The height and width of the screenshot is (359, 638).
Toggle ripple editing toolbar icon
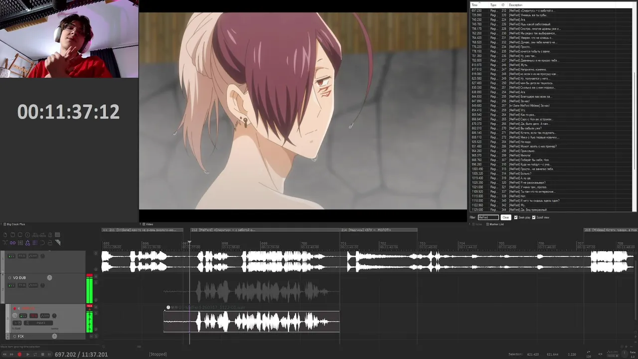click(x=20, y=243)
